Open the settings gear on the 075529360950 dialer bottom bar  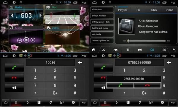(x=163, y=103)
